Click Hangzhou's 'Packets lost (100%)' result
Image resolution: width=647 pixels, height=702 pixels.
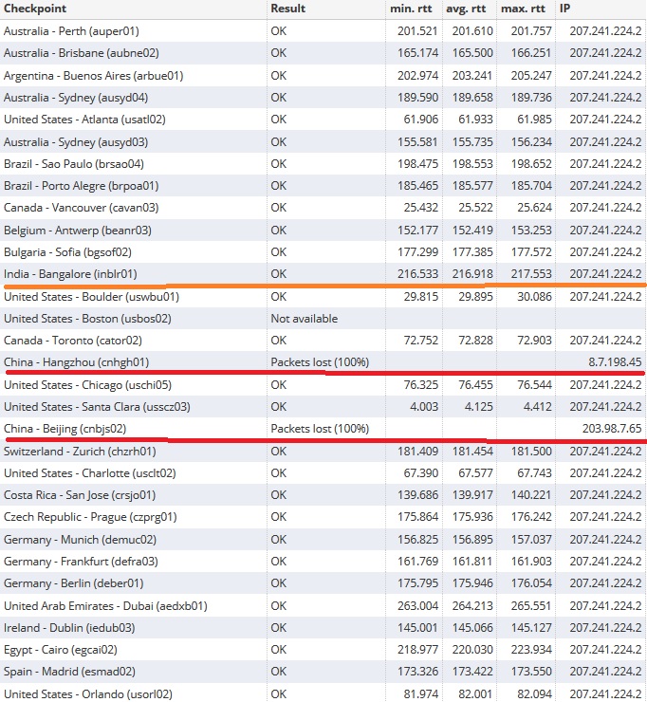click(320, 362)
